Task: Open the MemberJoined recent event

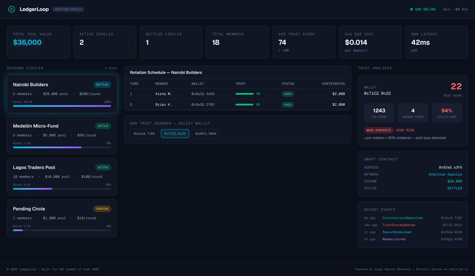Action: click(x=394, y=239)
